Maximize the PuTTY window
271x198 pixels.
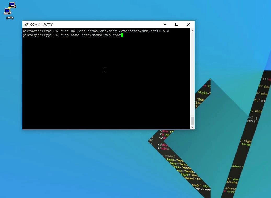pos(177,24)
